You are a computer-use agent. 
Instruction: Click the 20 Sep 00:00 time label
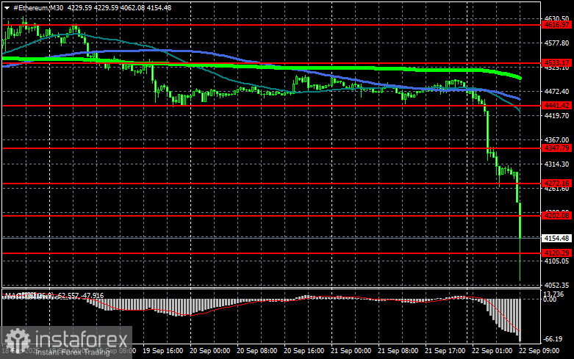click(209, 351)
